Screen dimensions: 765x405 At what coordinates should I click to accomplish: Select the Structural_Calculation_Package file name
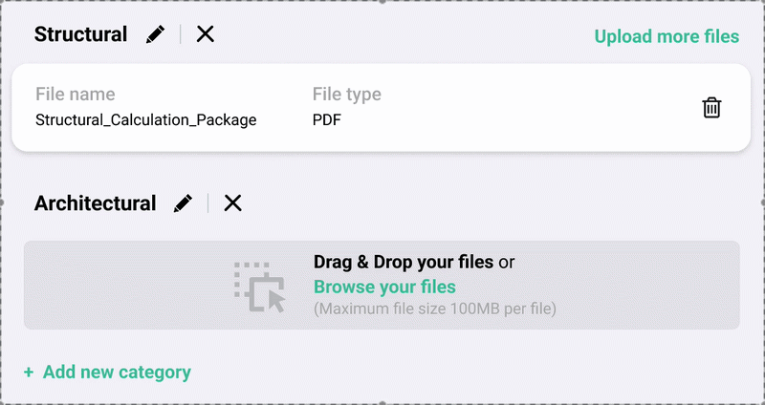[x=145, y=120]
